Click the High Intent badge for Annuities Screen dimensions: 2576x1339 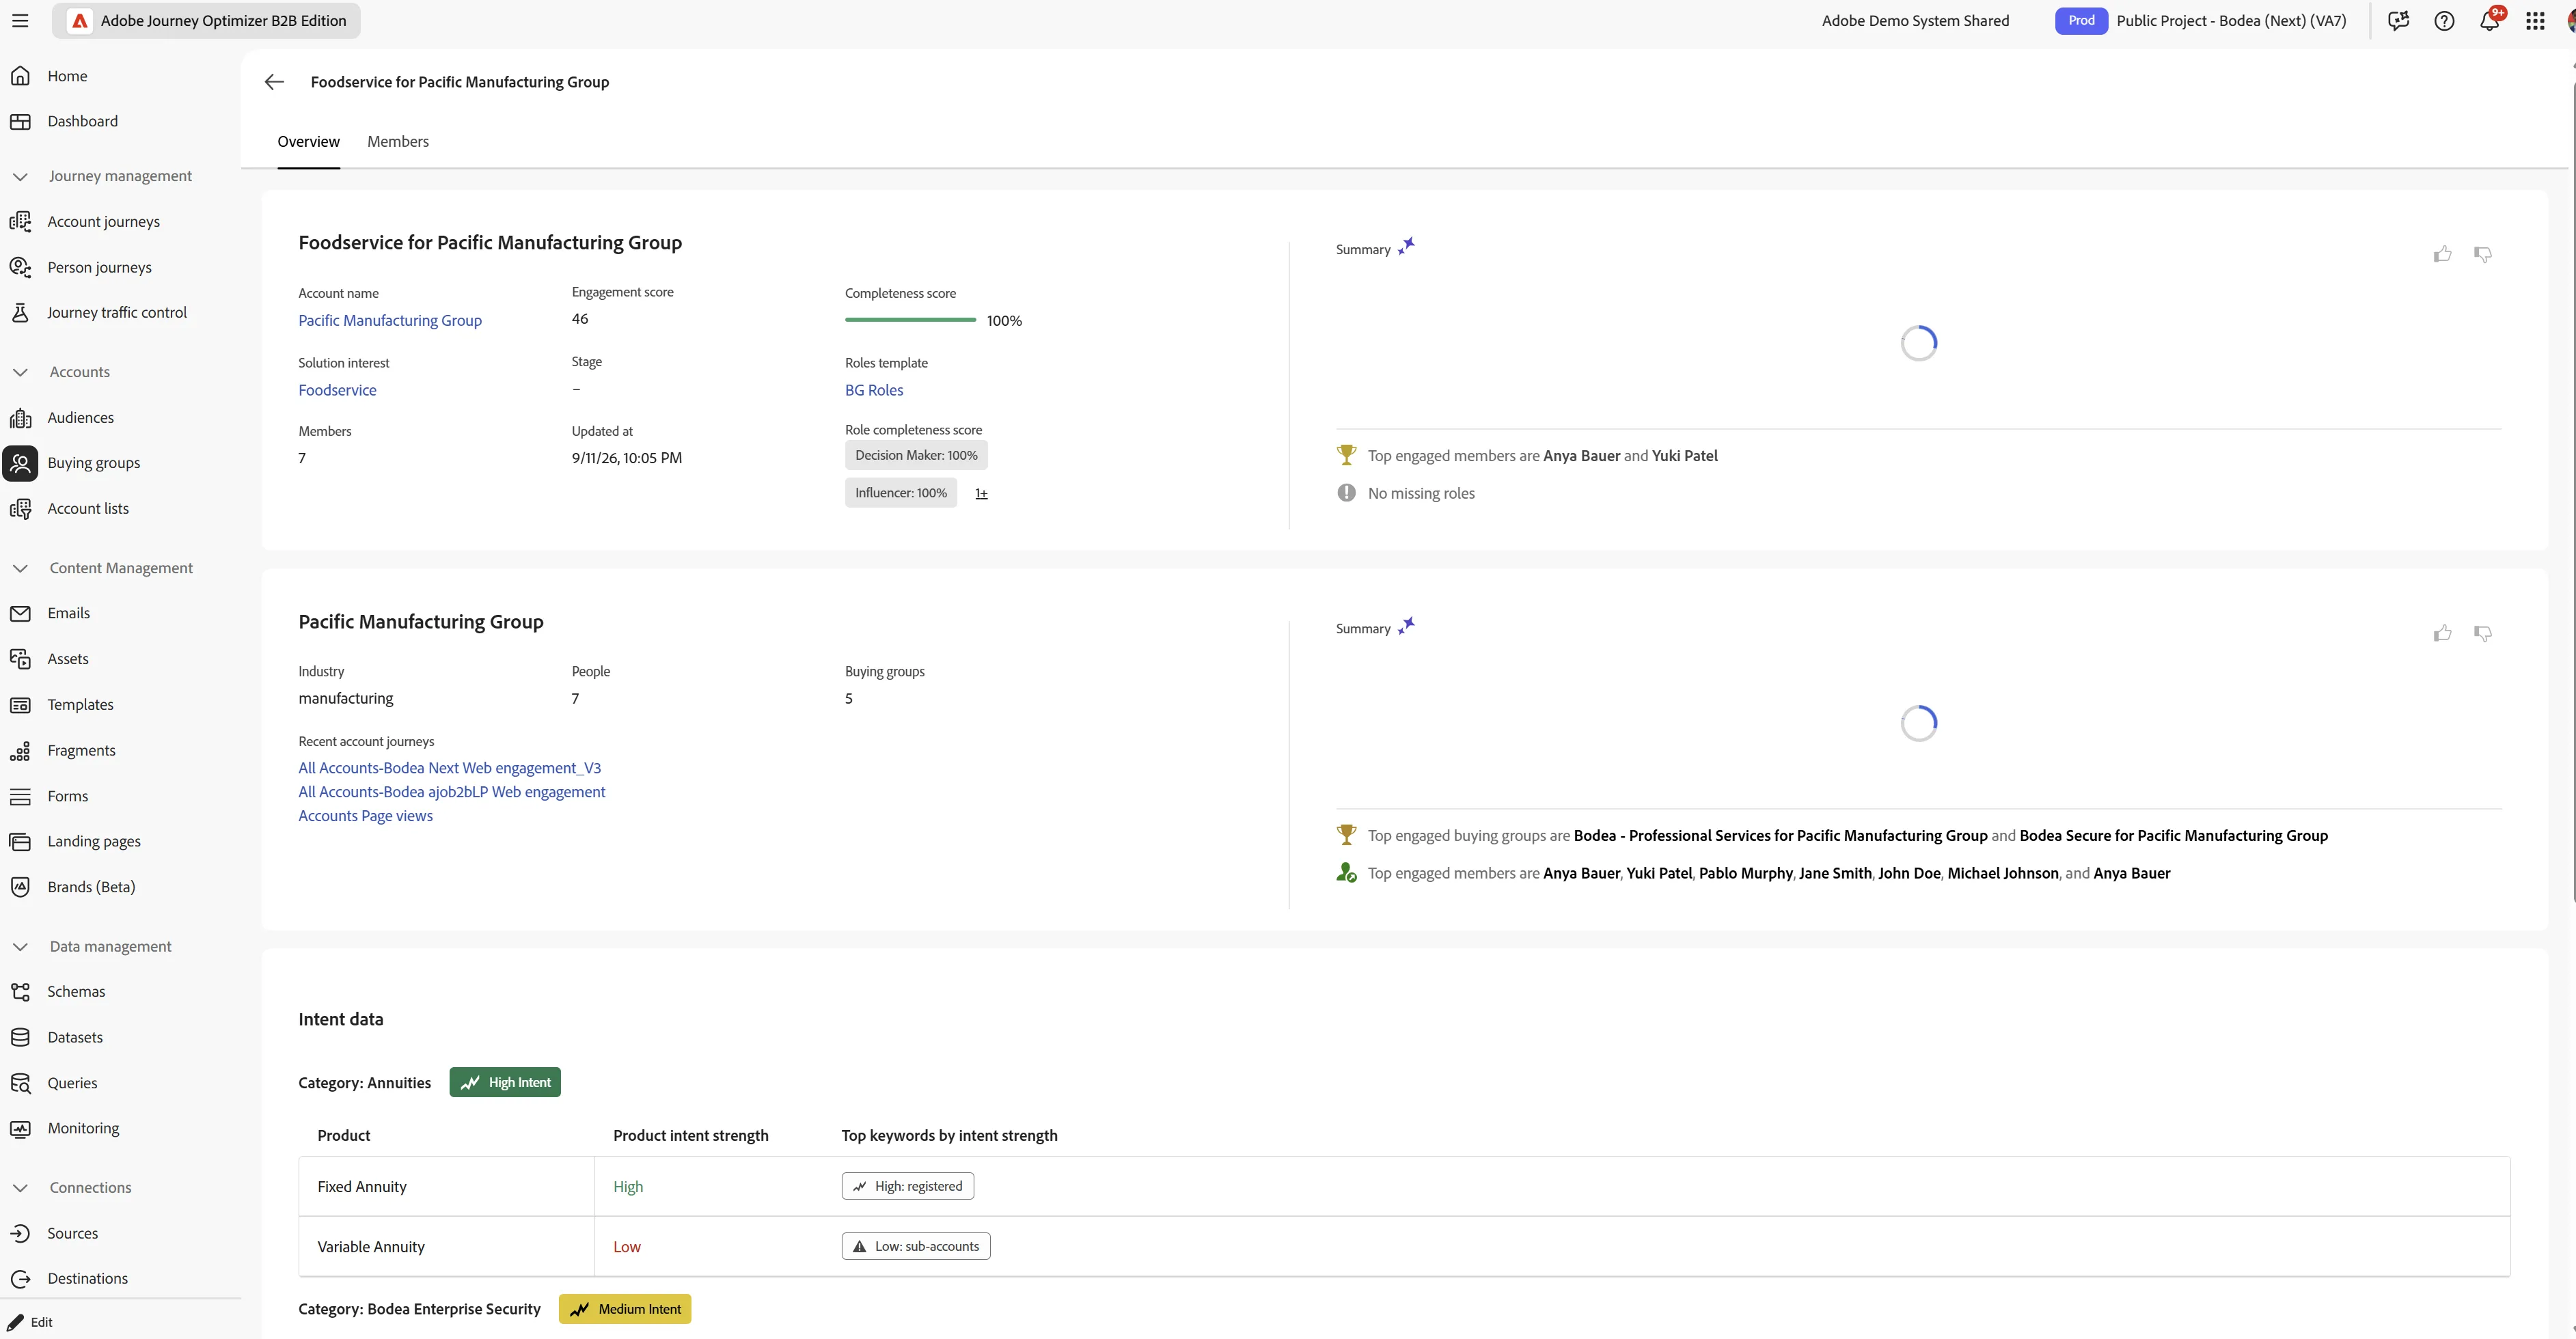pyautogui.click(x=505, y=1082)
